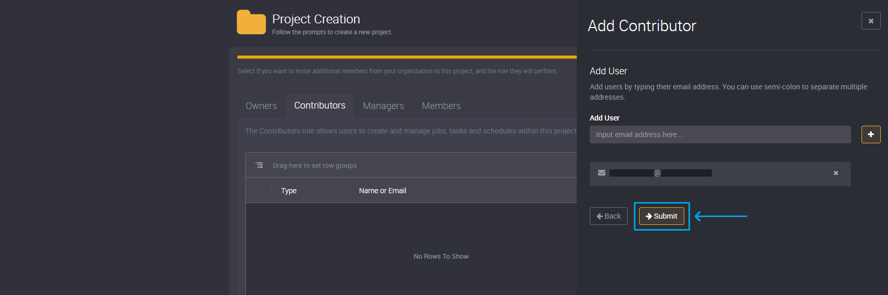This screenshot has height=295, width=888.
Task: Click 'Follow the prompts to create a new project' text
Action: pos(333,32)
